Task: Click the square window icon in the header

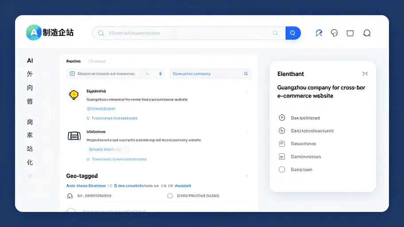Action: (350, 33)
